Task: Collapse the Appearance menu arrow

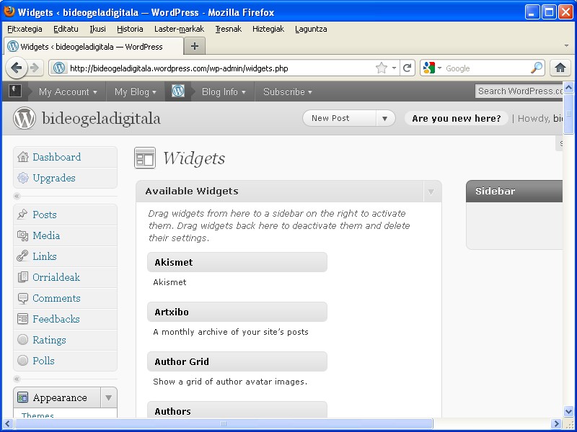Action: 109,397
